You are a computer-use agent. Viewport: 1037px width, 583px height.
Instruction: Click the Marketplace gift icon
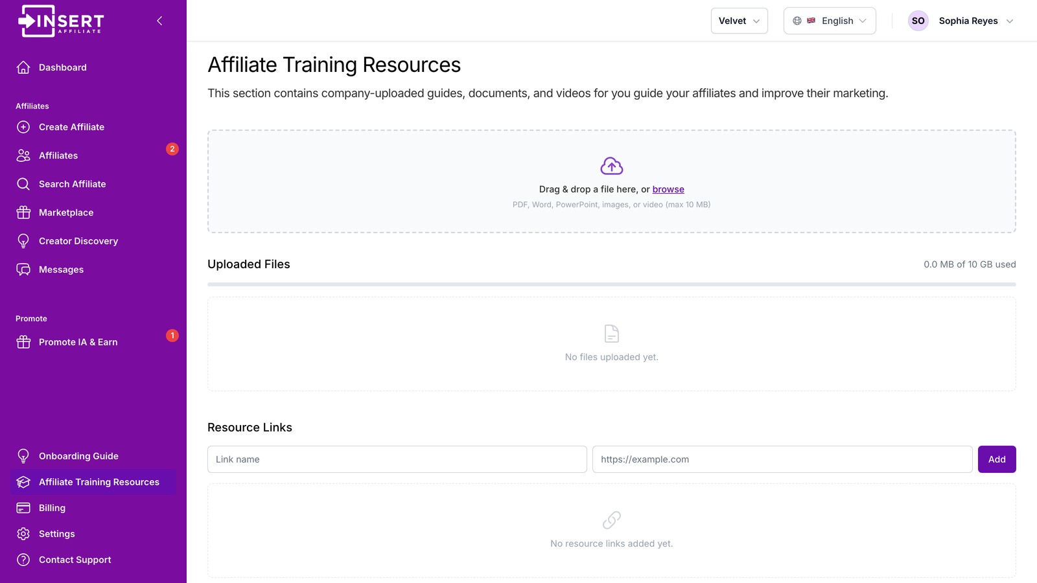23,212
